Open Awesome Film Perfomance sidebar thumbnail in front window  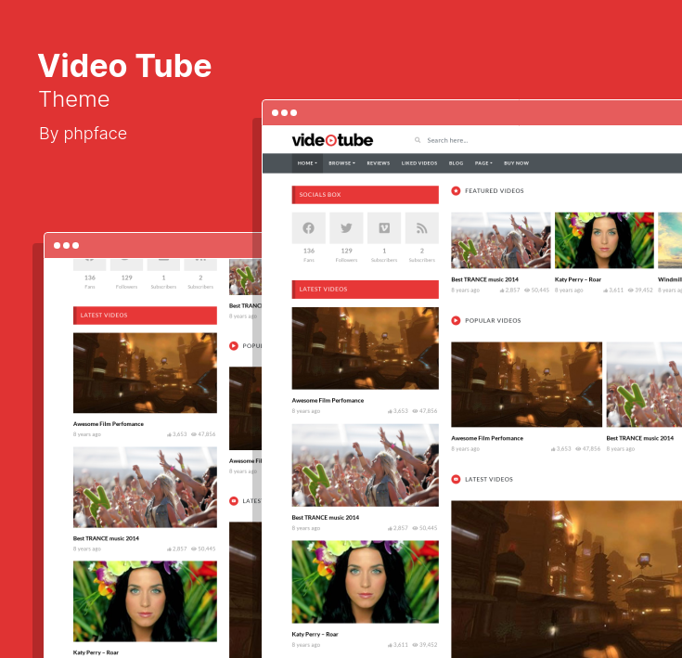coord(366,348)
